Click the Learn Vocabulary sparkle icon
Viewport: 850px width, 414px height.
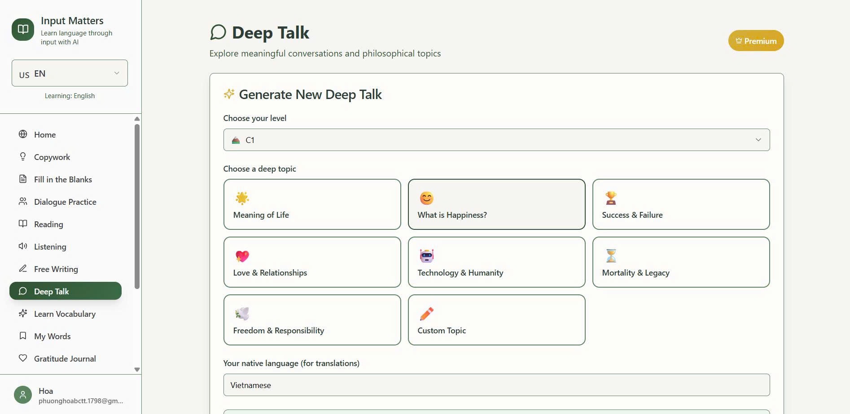click(23, 313)
